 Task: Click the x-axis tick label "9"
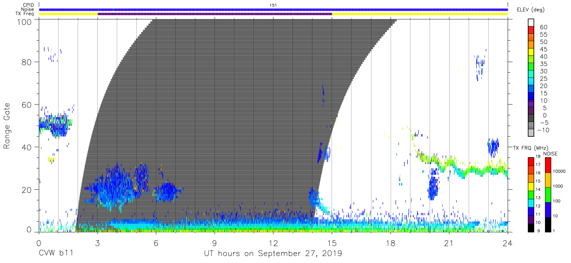coord(215,243)
